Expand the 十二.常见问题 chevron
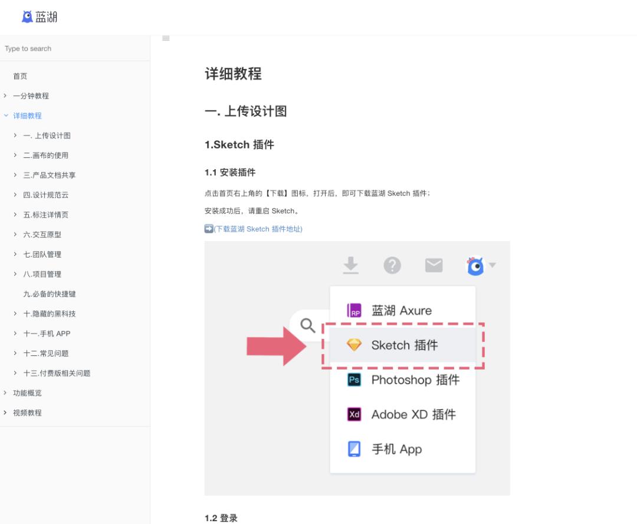The height and width of the screenshot is (524, 637). coord(15,353)
